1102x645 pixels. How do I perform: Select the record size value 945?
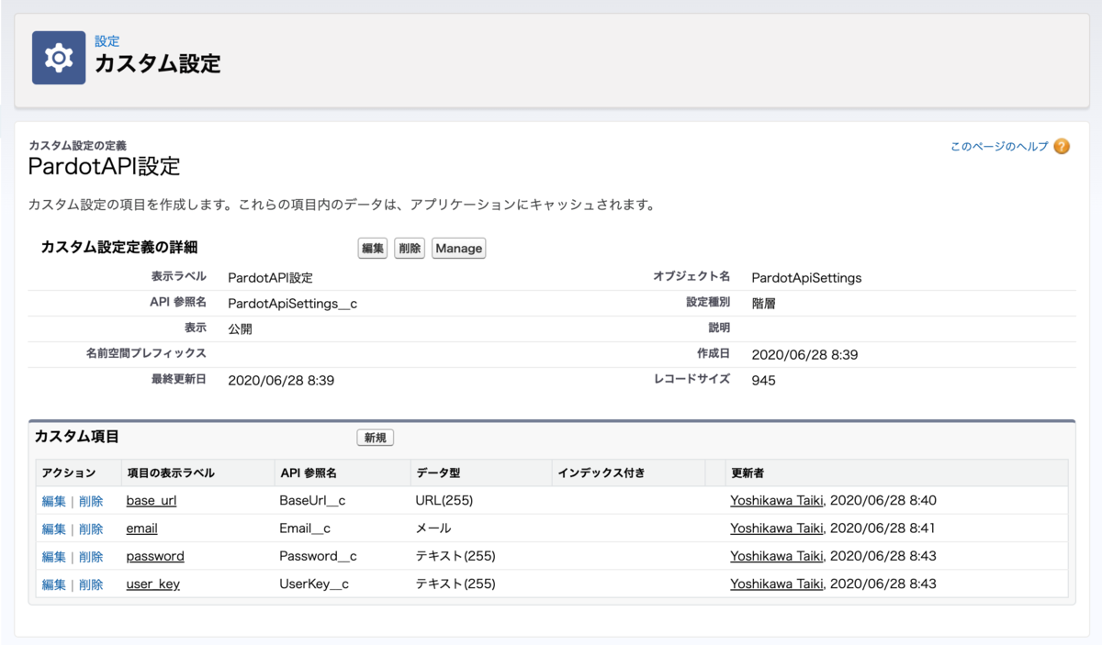tap(763, 380)
